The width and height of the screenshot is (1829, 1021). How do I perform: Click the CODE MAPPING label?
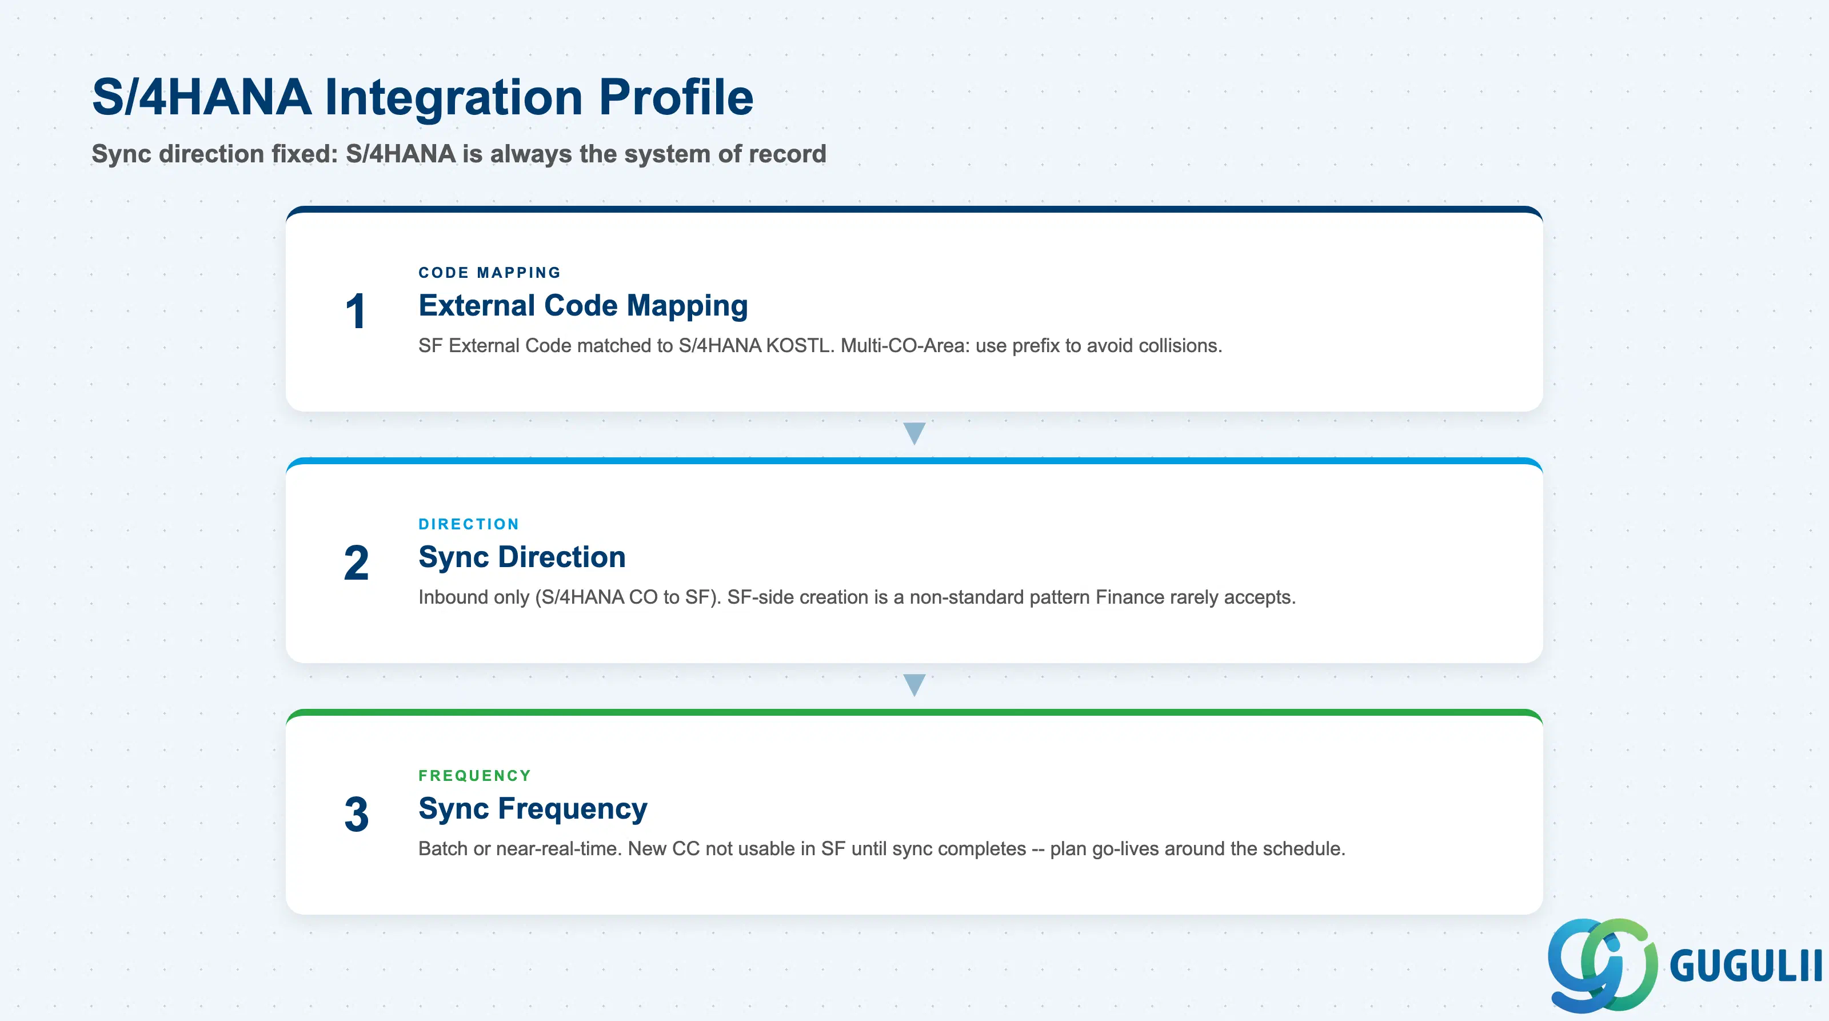coord(489,273)
